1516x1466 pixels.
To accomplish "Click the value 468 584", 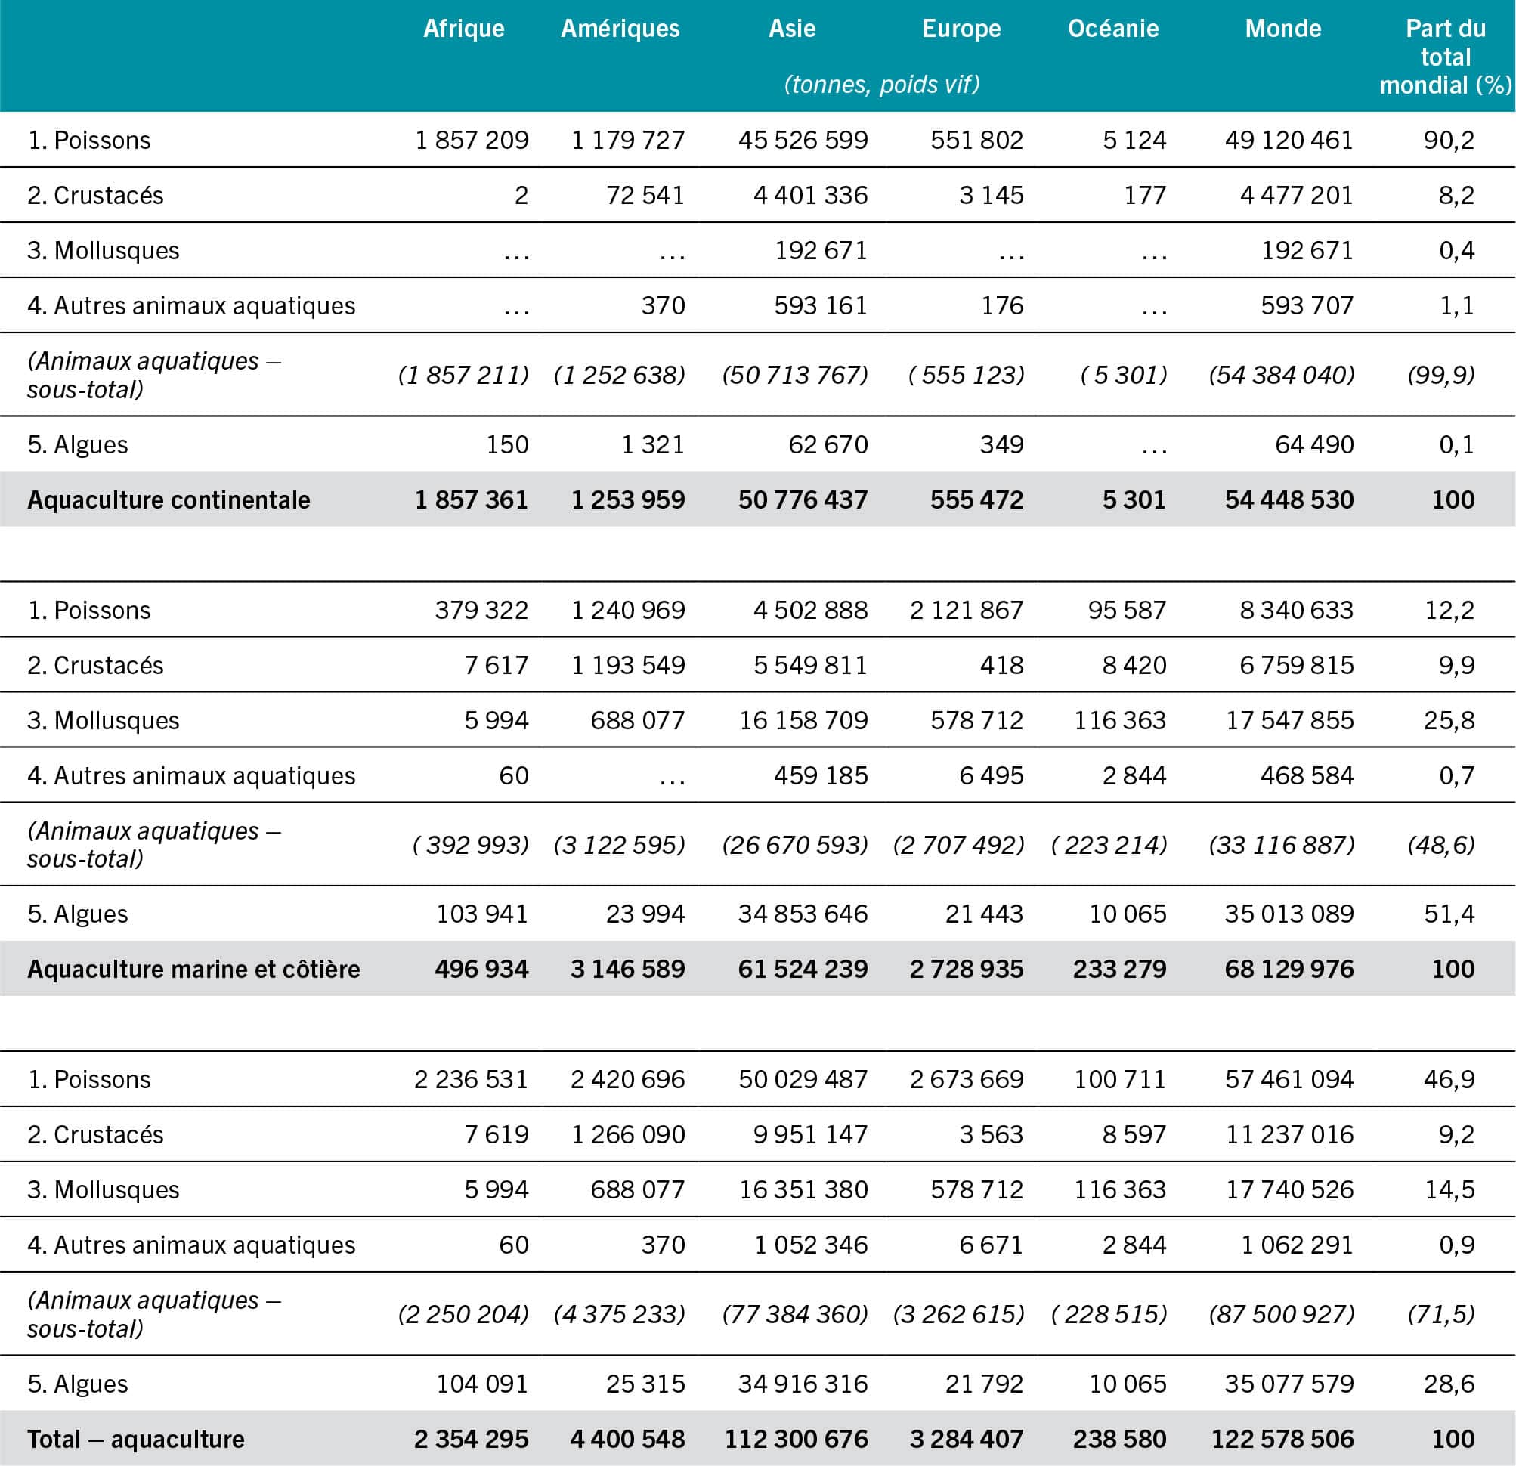I will 1307,775.
